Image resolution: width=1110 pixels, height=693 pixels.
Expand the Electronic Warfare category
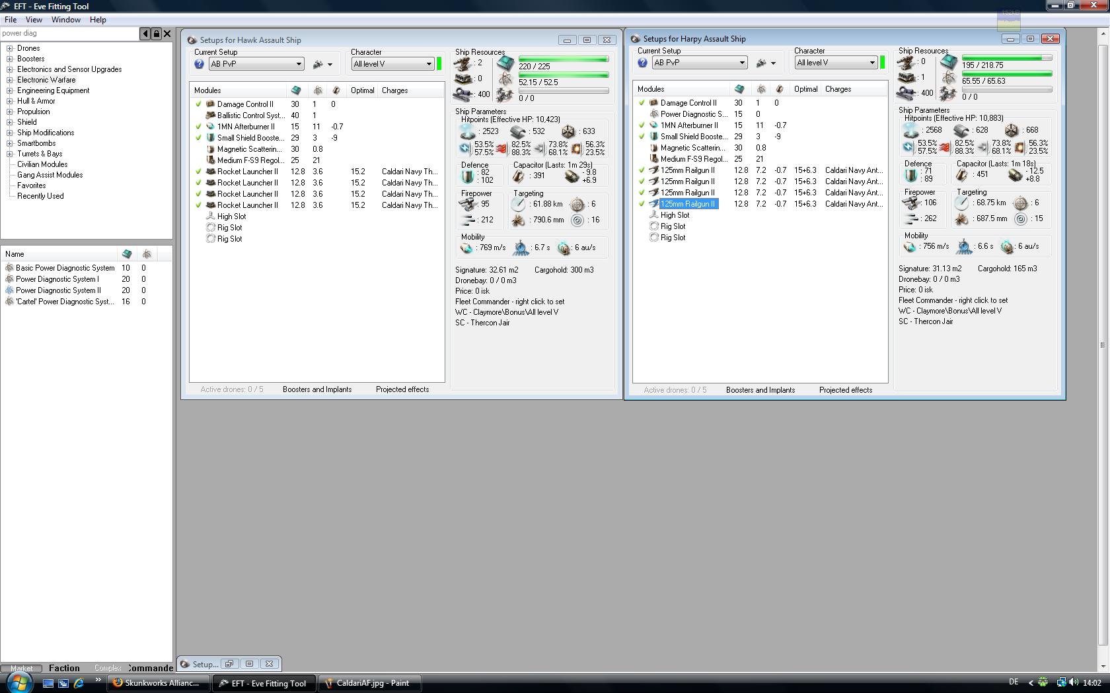pyautogui.click(x=10, y=80)
